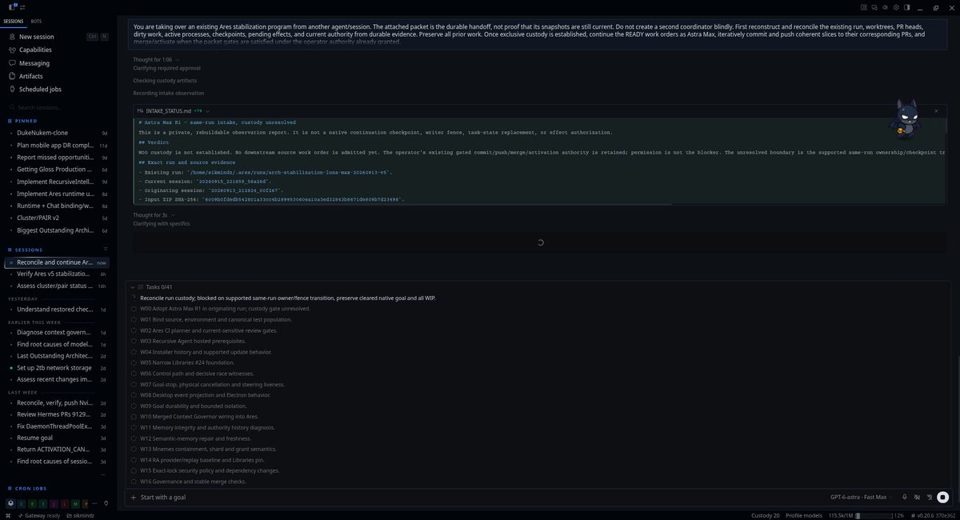Toggle task W01 Bind source checkbox
960x520 pixels.
[134, 319]
